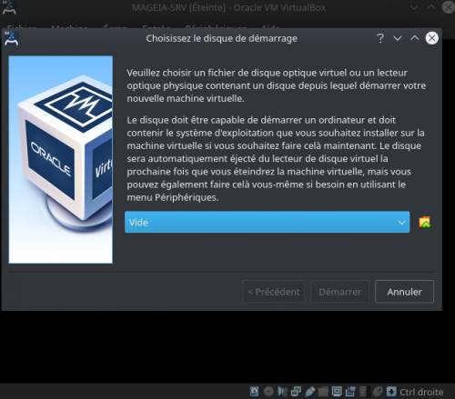
Task: Click the host key down-arrow status icon
Action: tap(391, 392)
